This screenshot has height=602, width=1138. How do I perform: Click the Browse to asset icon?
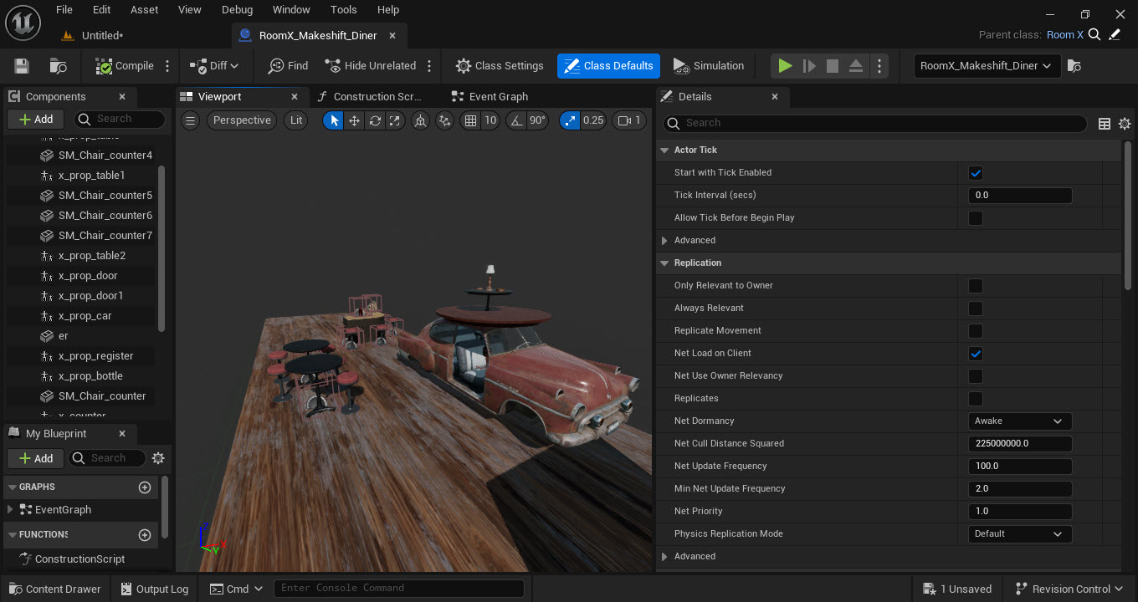pyautogui.click(x=59, y=66)
